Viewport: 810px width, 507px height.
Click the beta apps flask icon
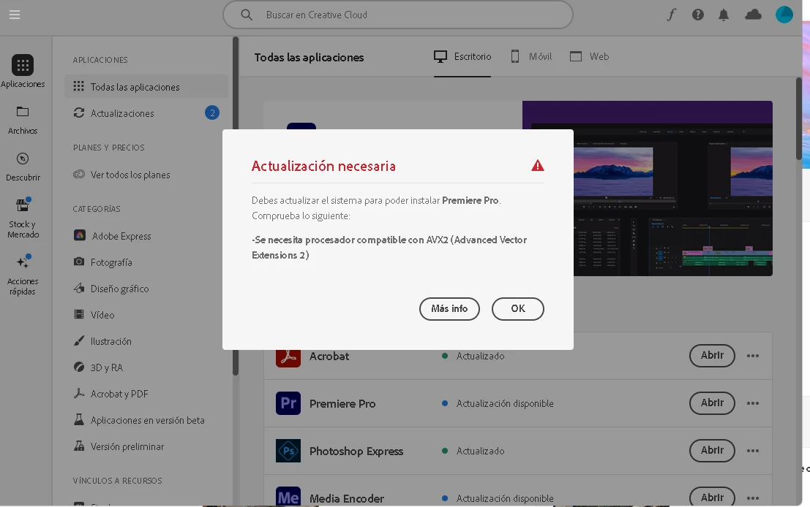point(79,419)
